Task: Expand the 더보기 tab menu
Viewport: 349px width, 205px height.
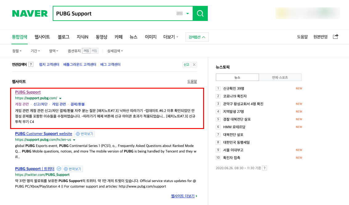Action: pos(171,37)
